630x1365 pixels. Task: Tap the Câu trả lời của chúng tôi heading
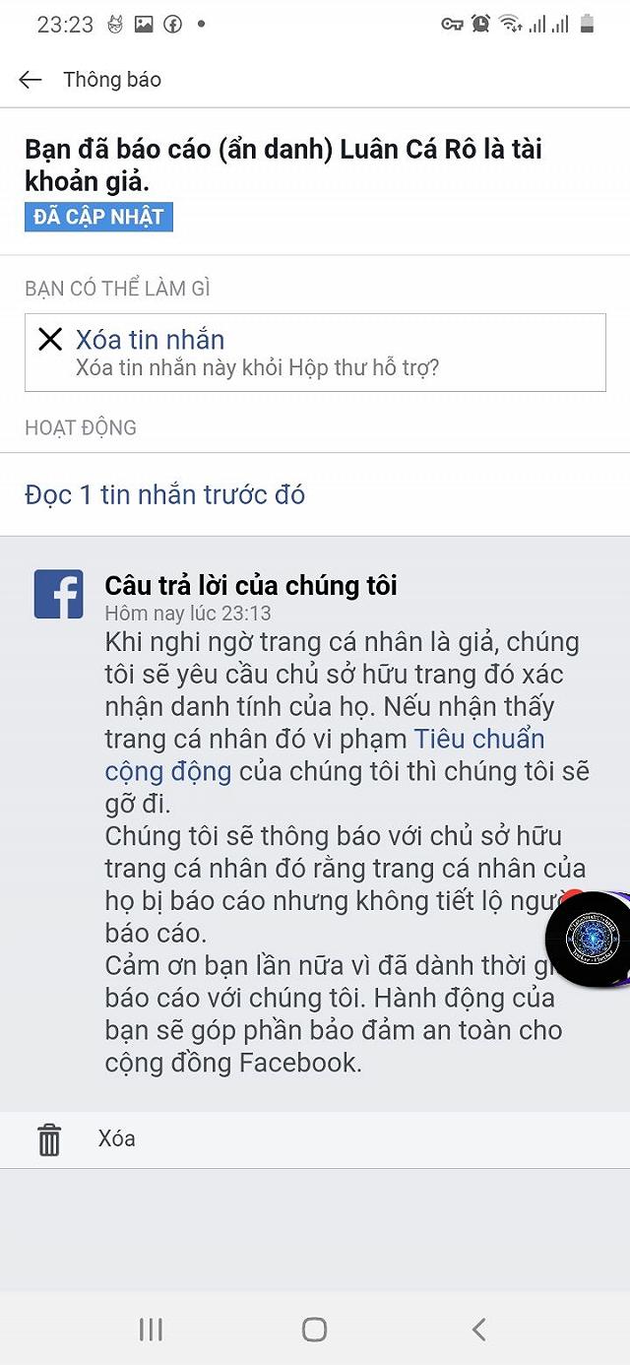[x=251, y=586]
